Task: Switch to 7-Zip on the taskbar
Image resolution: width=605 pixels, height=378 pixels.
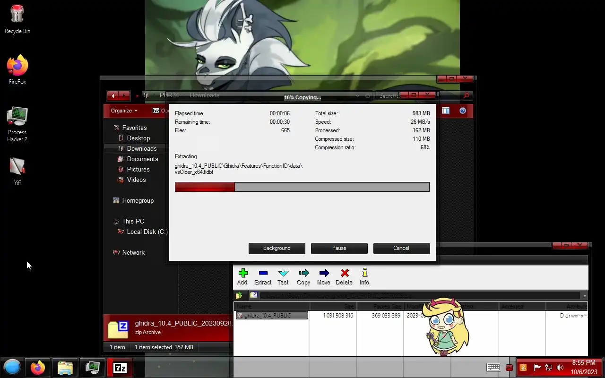Action: coord(120,367)
